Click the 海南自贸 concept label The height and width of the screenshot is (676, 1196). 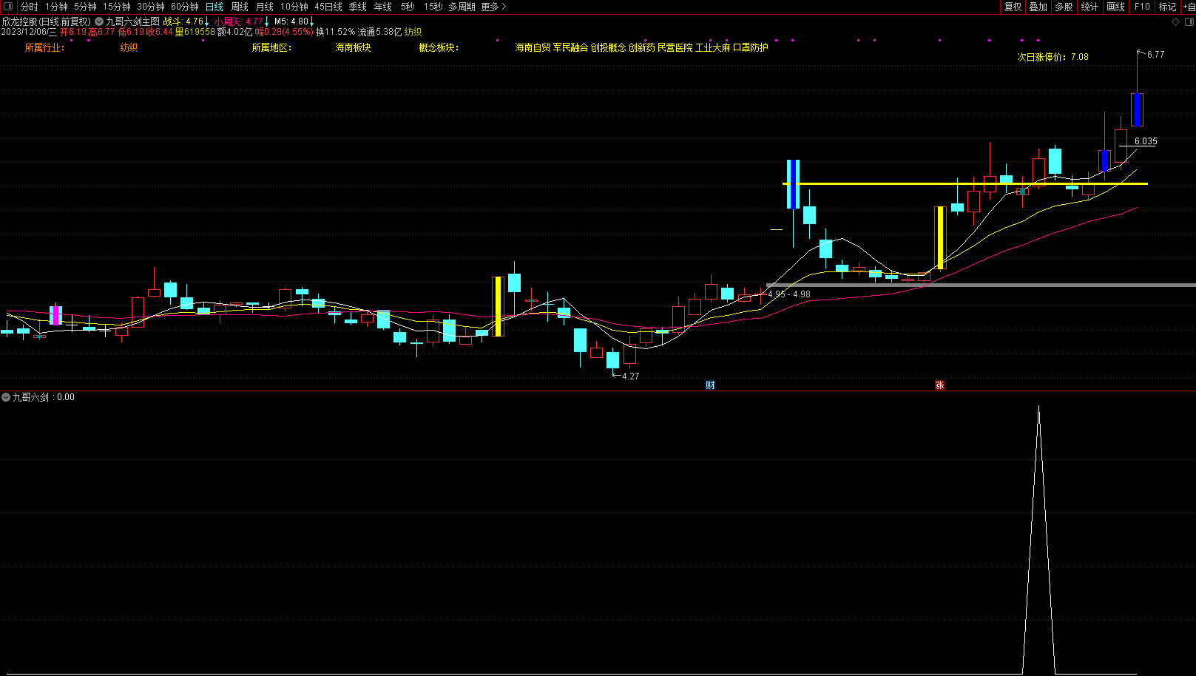533,47
